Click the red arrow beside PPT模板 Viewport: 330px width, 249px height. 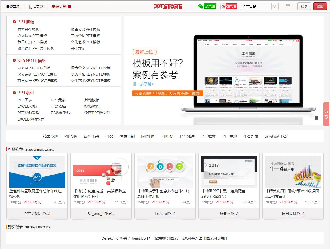[14, 22]
